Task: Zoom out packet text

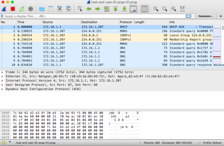Action: 165,9
